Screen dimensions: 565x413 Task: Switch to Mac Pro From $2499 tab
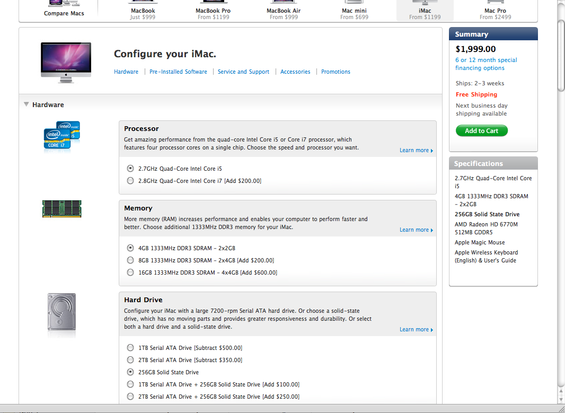point(495,11)
